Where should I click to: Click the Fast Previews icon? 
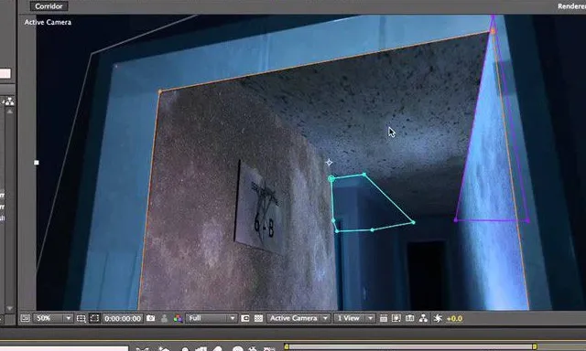[x=396, y=318]
